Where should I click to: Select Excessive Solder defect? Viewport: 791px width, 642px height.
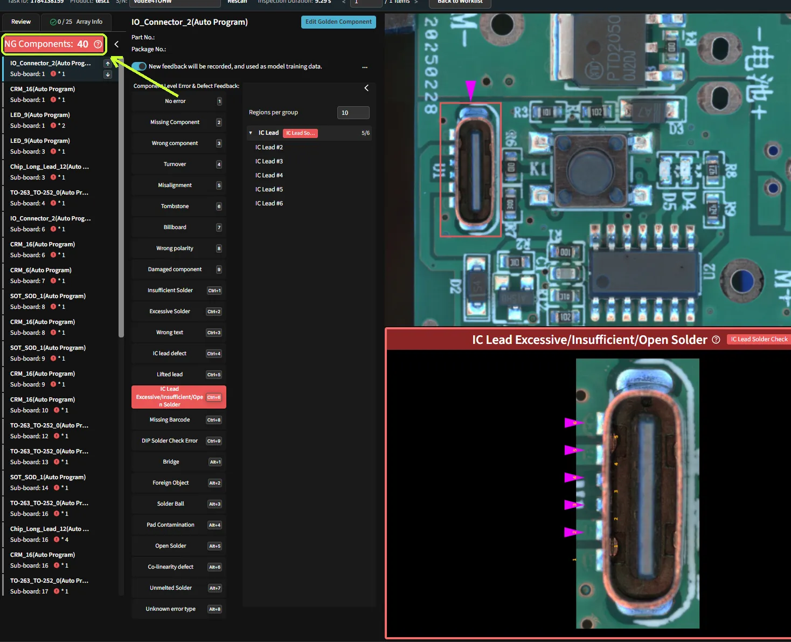(x=179, y=312)
